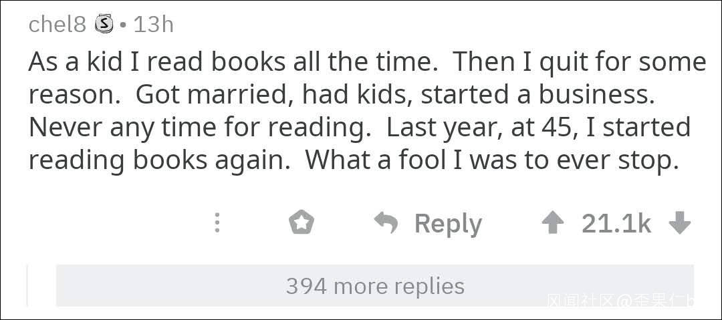Image resolution: width=722 pixels, height=320 pixels.
Task: Click the badge icon beside chel8
Action: (x=104, y=25)
